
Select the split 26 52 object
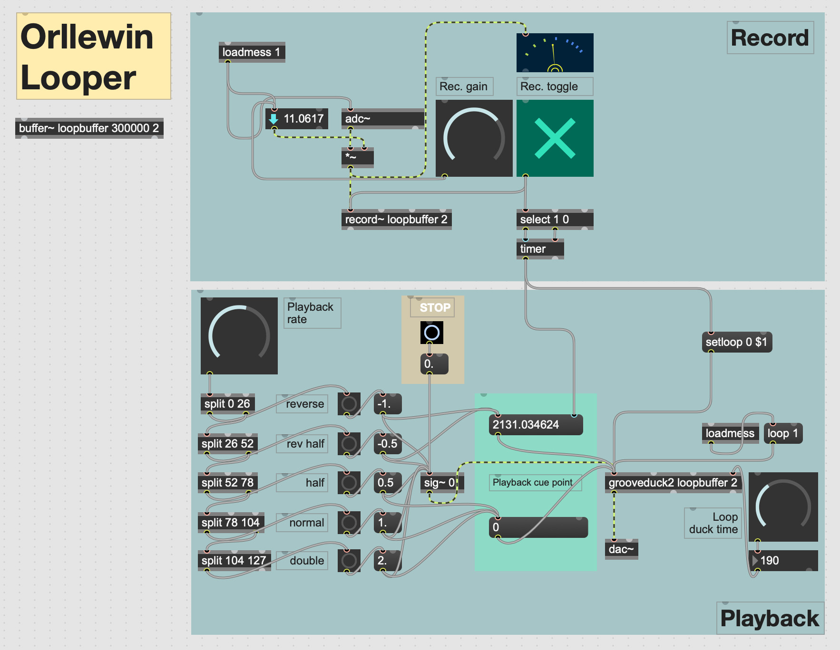pyautogui.click(x=228, y=444)
